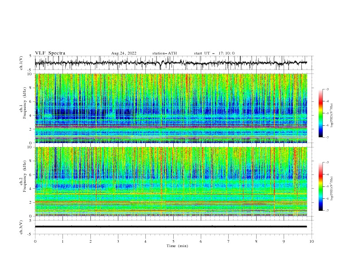Click the 'ch.1(V)' waveform axis label

21,63
